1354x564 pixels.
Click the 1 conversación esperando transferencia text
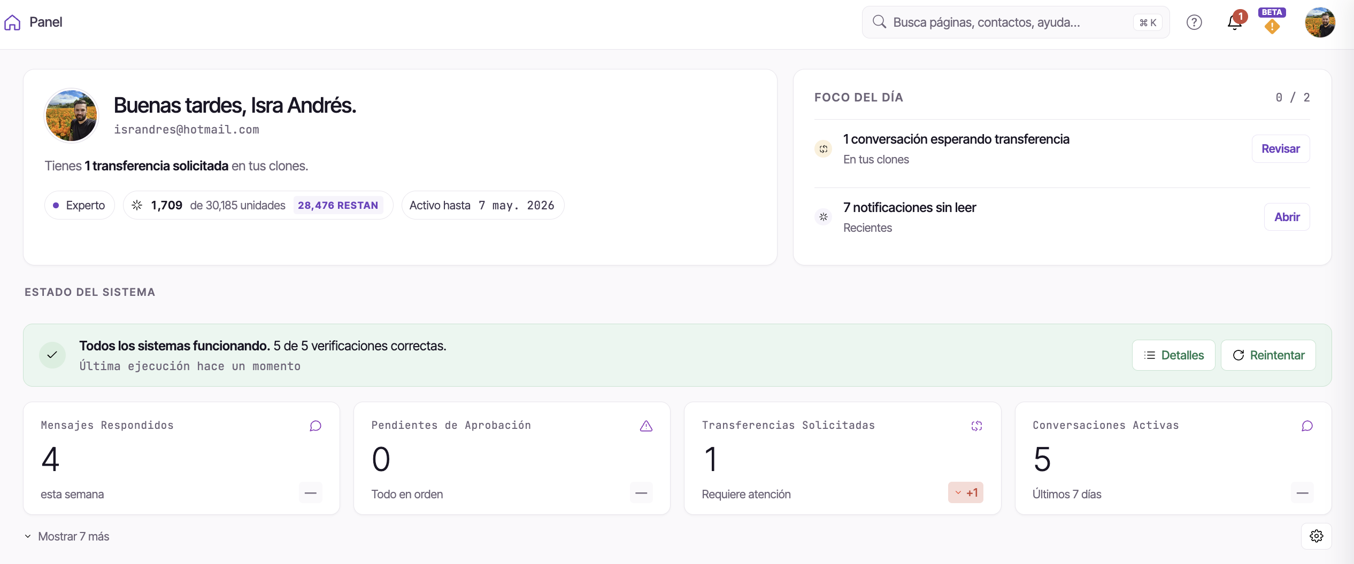pyautogui.click(x=956, y=139)
